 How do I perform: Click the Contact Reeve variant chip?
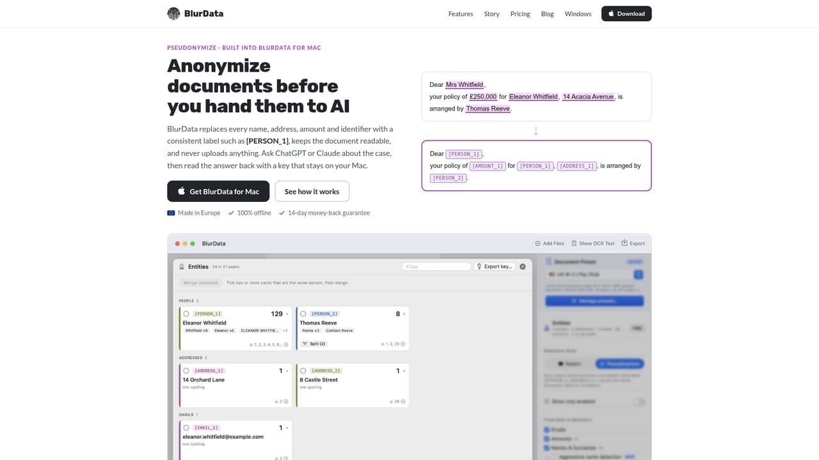tap(339, 330)
